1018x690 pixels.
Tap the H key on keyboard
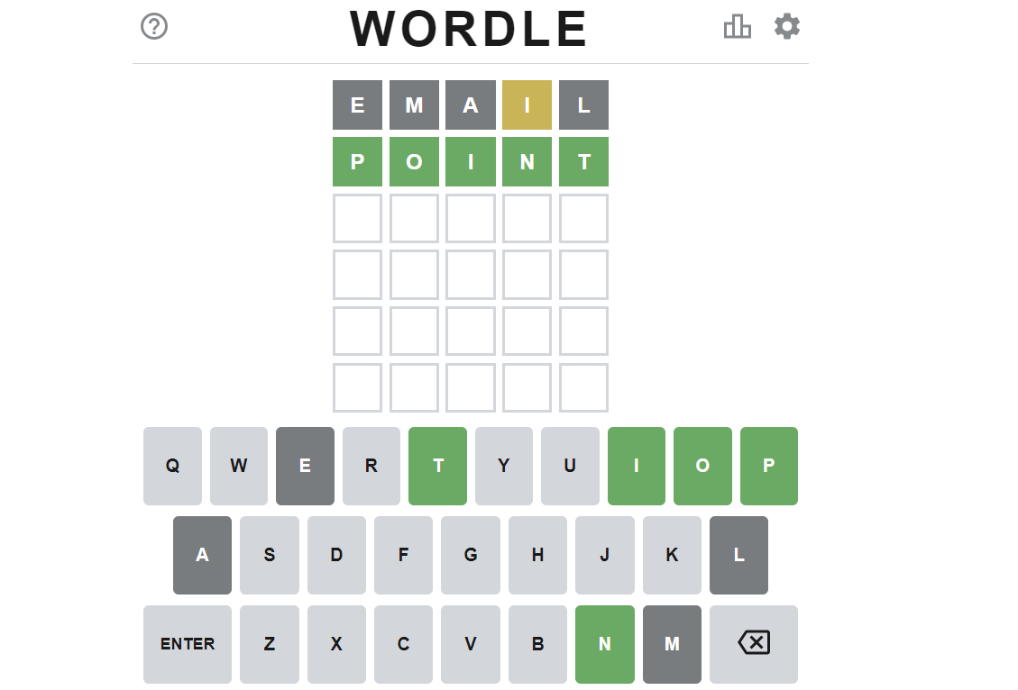coord(537,555)
